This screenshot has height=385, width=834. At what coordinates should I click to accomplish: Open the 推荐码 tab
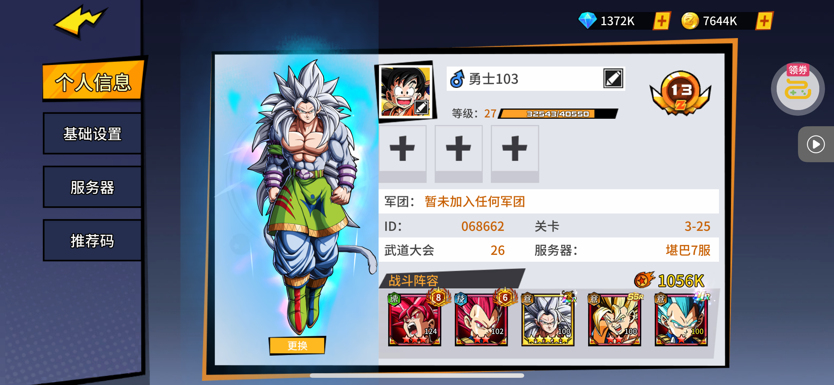[x=92, y=240]
